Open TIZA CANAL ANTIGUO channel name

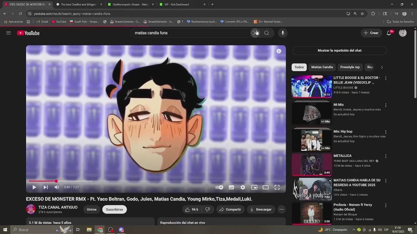click(58, 207)
